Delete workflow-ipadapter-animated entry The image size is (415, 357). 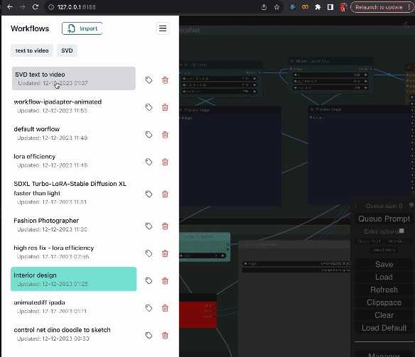pos(165,107)
